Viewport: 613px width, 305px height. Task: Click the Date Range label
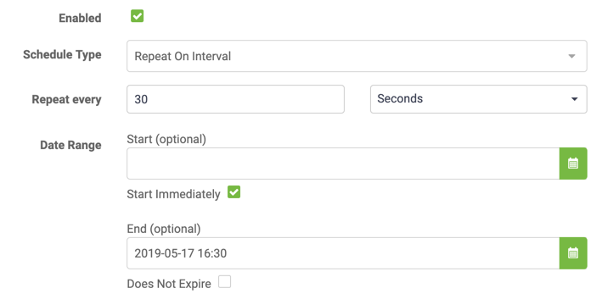[70, 146]
